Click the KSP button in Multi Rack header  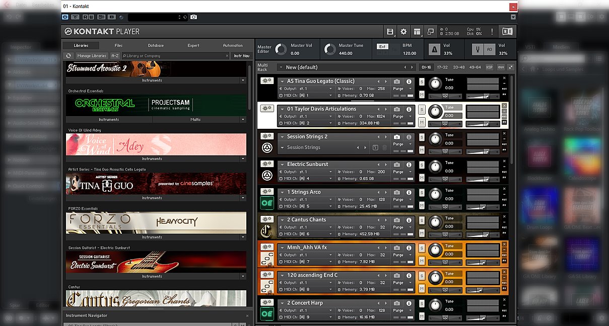pos(489,67)
